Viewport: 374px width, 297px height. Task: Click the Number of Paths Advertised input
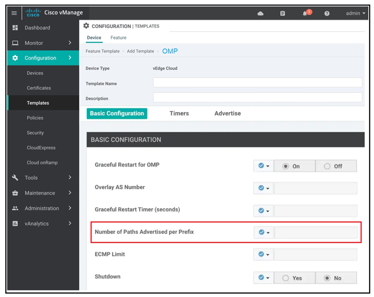316,232
